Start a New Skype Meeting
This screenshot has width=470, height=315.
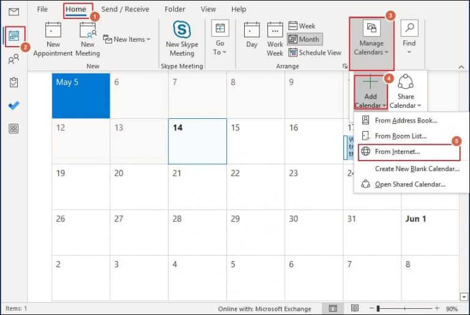[x=182, y=39]
